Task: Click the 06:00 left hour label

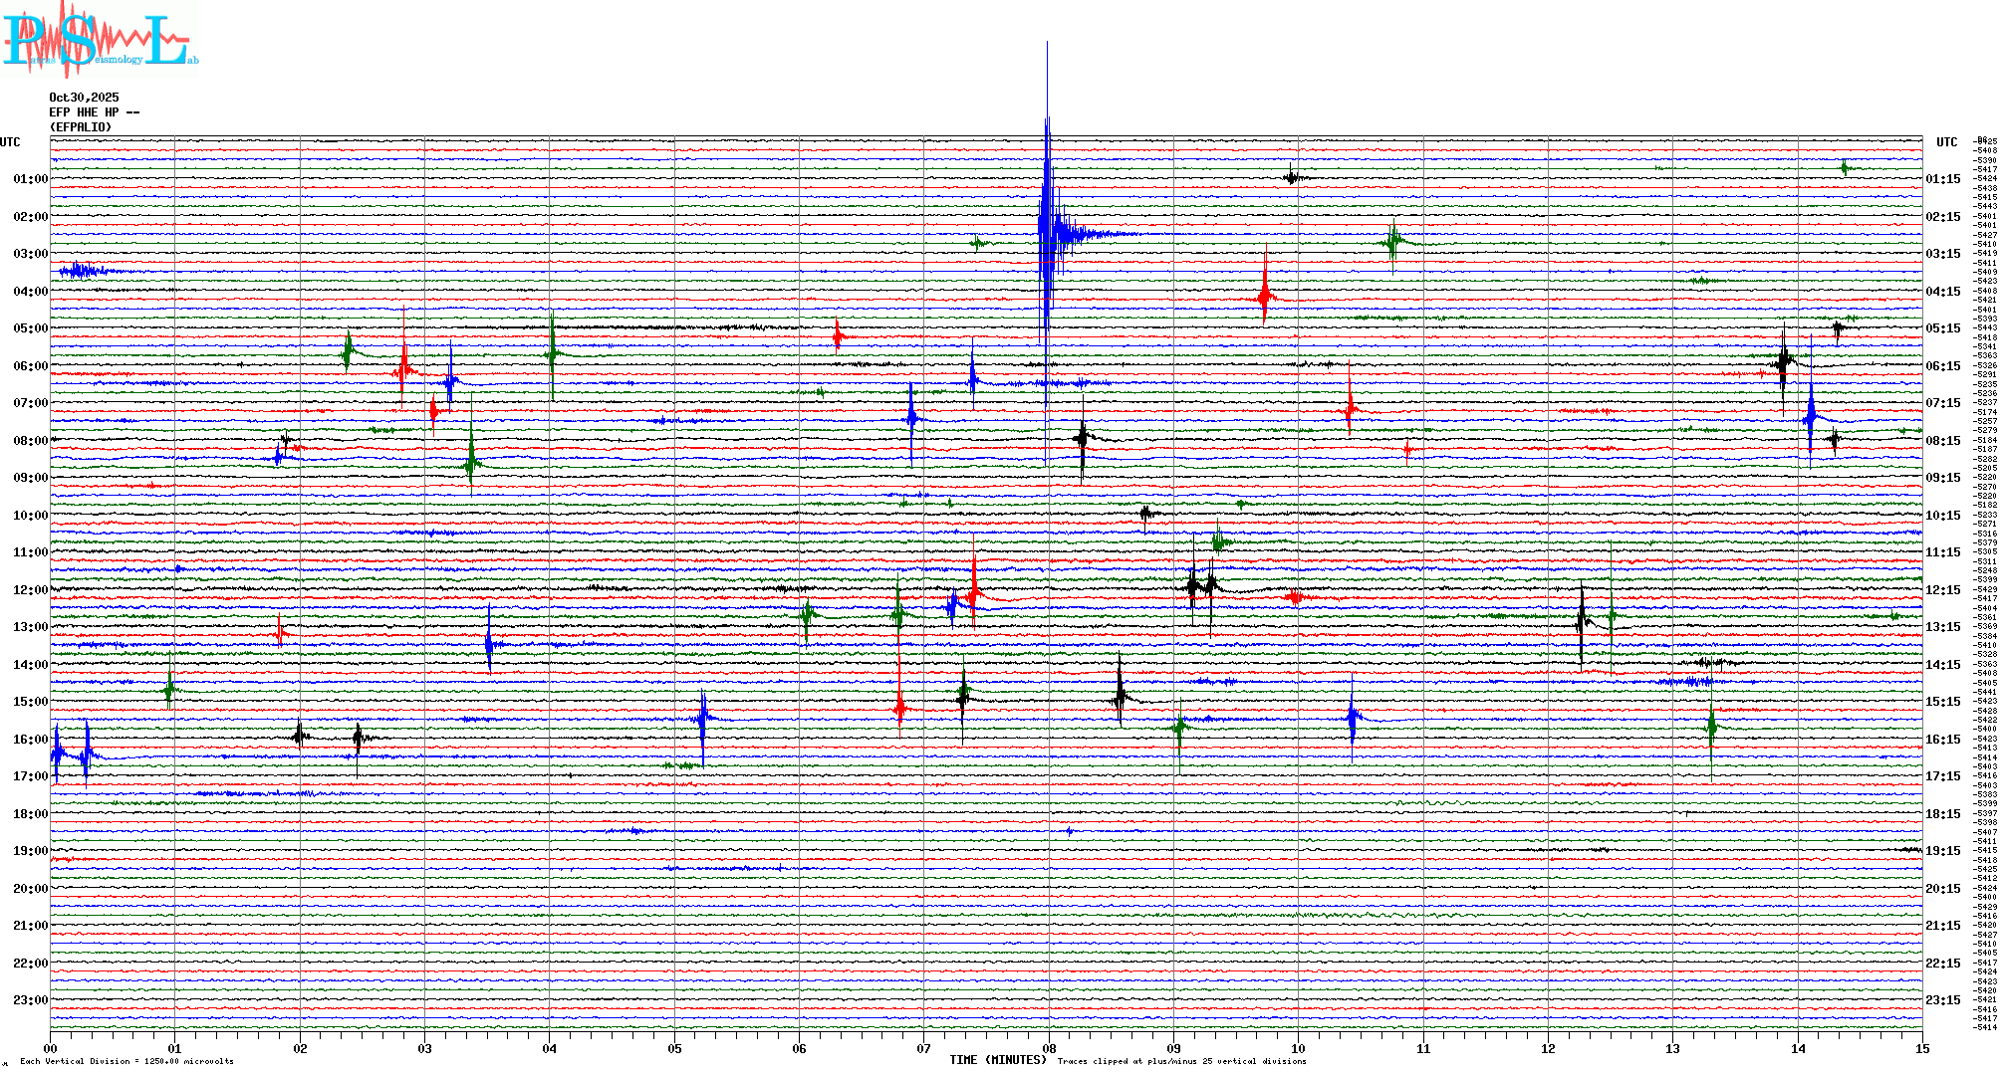Action: pos(30,366)
